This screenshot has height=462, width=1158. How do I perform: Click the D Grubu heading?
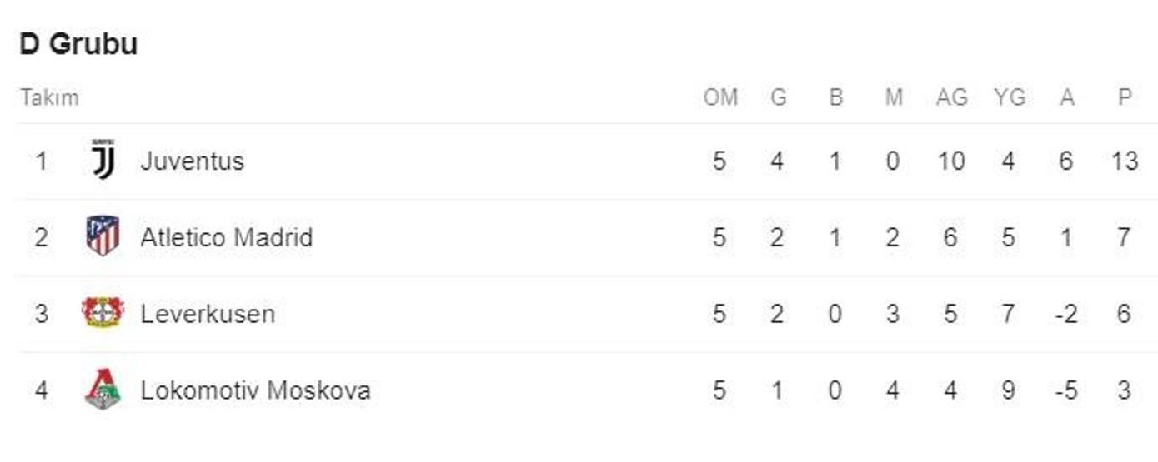tap(78, 44)
